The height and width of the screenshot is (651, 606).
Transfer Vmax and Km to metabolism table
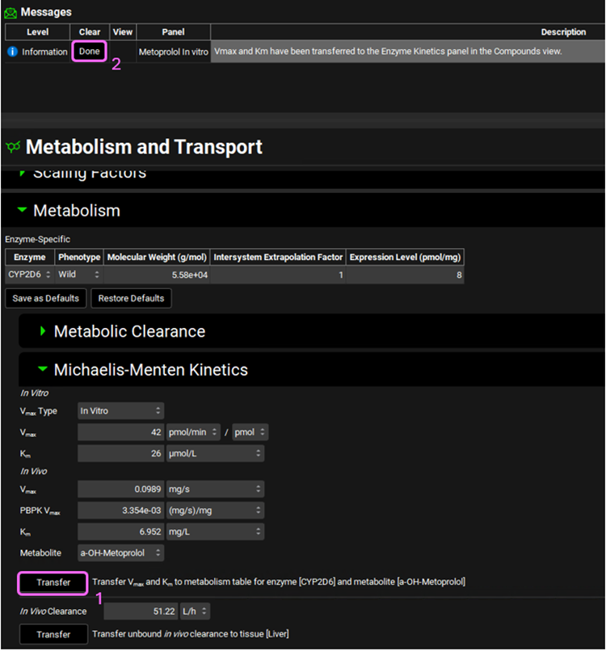click(x=53, y=582)
